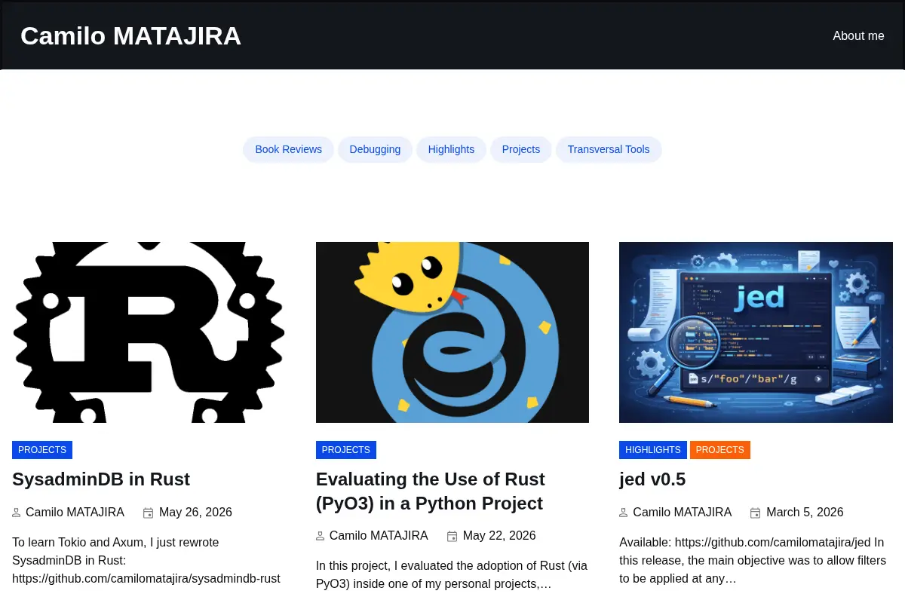Screen dimensions: 905x603
Task: Click PROJECTS tag on PyO3 post
Action: coord(346,450)
